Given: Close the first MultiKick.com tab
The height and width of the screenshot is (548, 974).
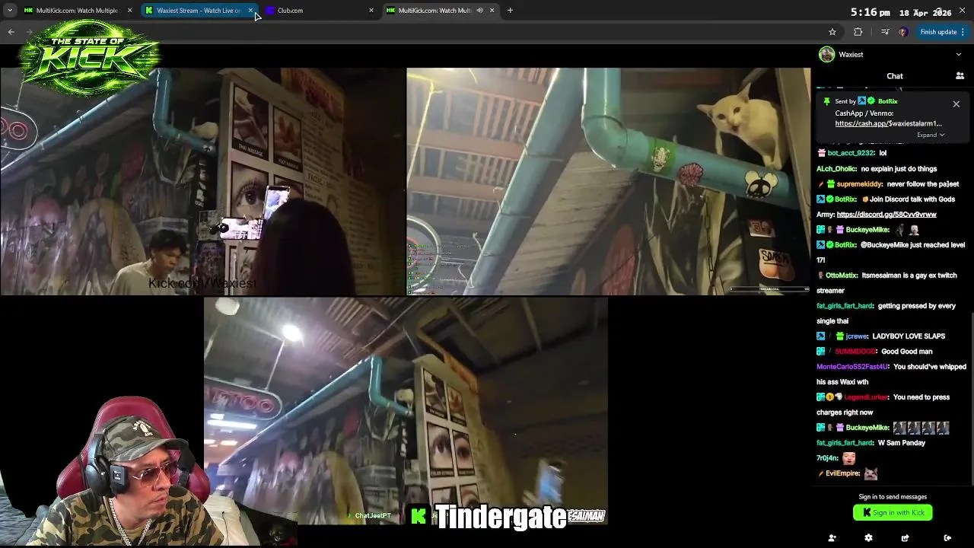Looking at the screenshot, I should [x=130, y=11].
